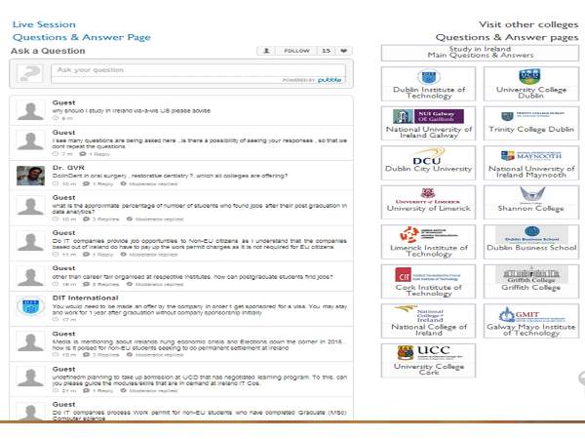Click Moderator replied on Dr. GVR's question
The width and height of the screenshot is (585, 439).
149,183
